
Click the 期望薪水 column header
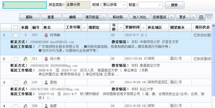click(x=180, y=28)
